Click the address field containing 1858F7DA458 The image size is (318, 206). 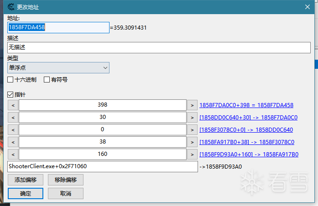[x=58, y=27]
